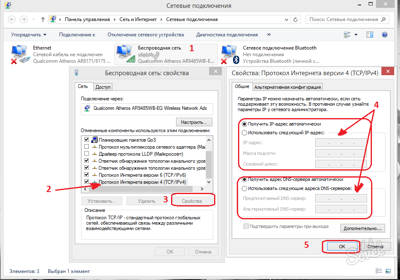Click Подключение к toolbar command
Viewport: 400px width, 280px height.
coord(77,35)
